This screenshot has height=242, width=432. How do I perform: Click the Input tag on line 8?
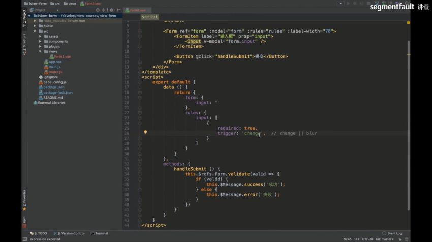coord(194,41)
